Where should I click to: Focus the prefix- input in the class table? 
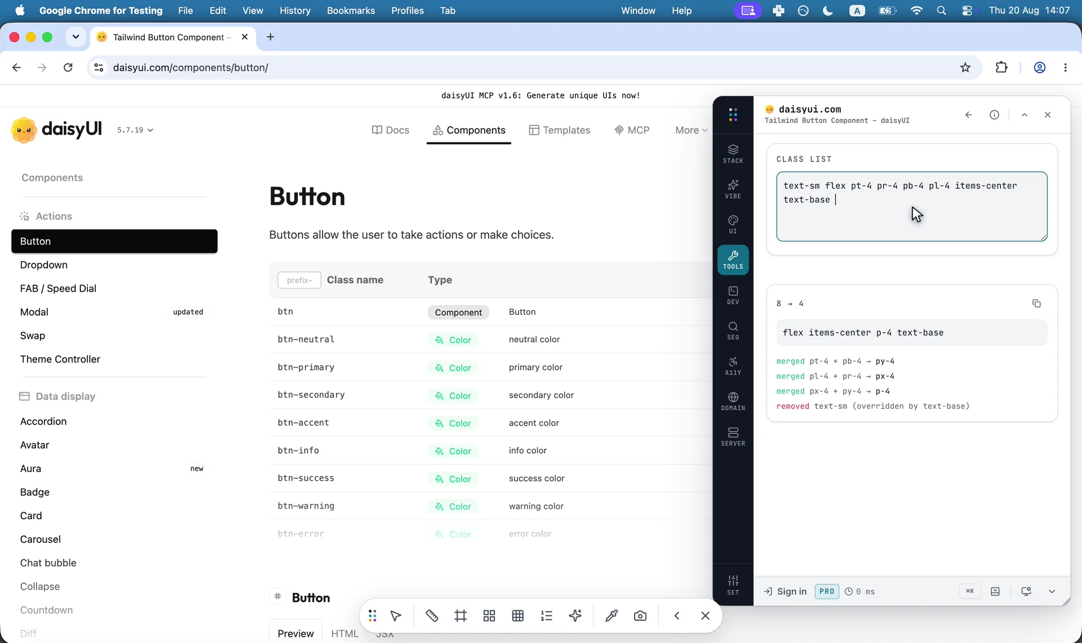[x=299, y=280]
